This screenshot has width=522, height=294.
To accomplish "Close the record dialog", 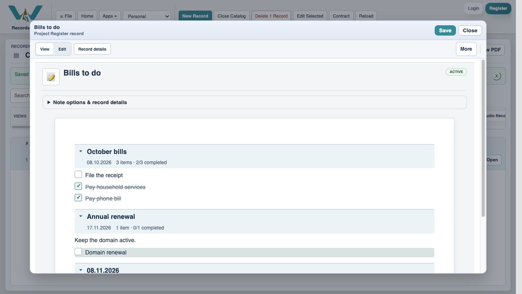I will [x=470, y=30].
